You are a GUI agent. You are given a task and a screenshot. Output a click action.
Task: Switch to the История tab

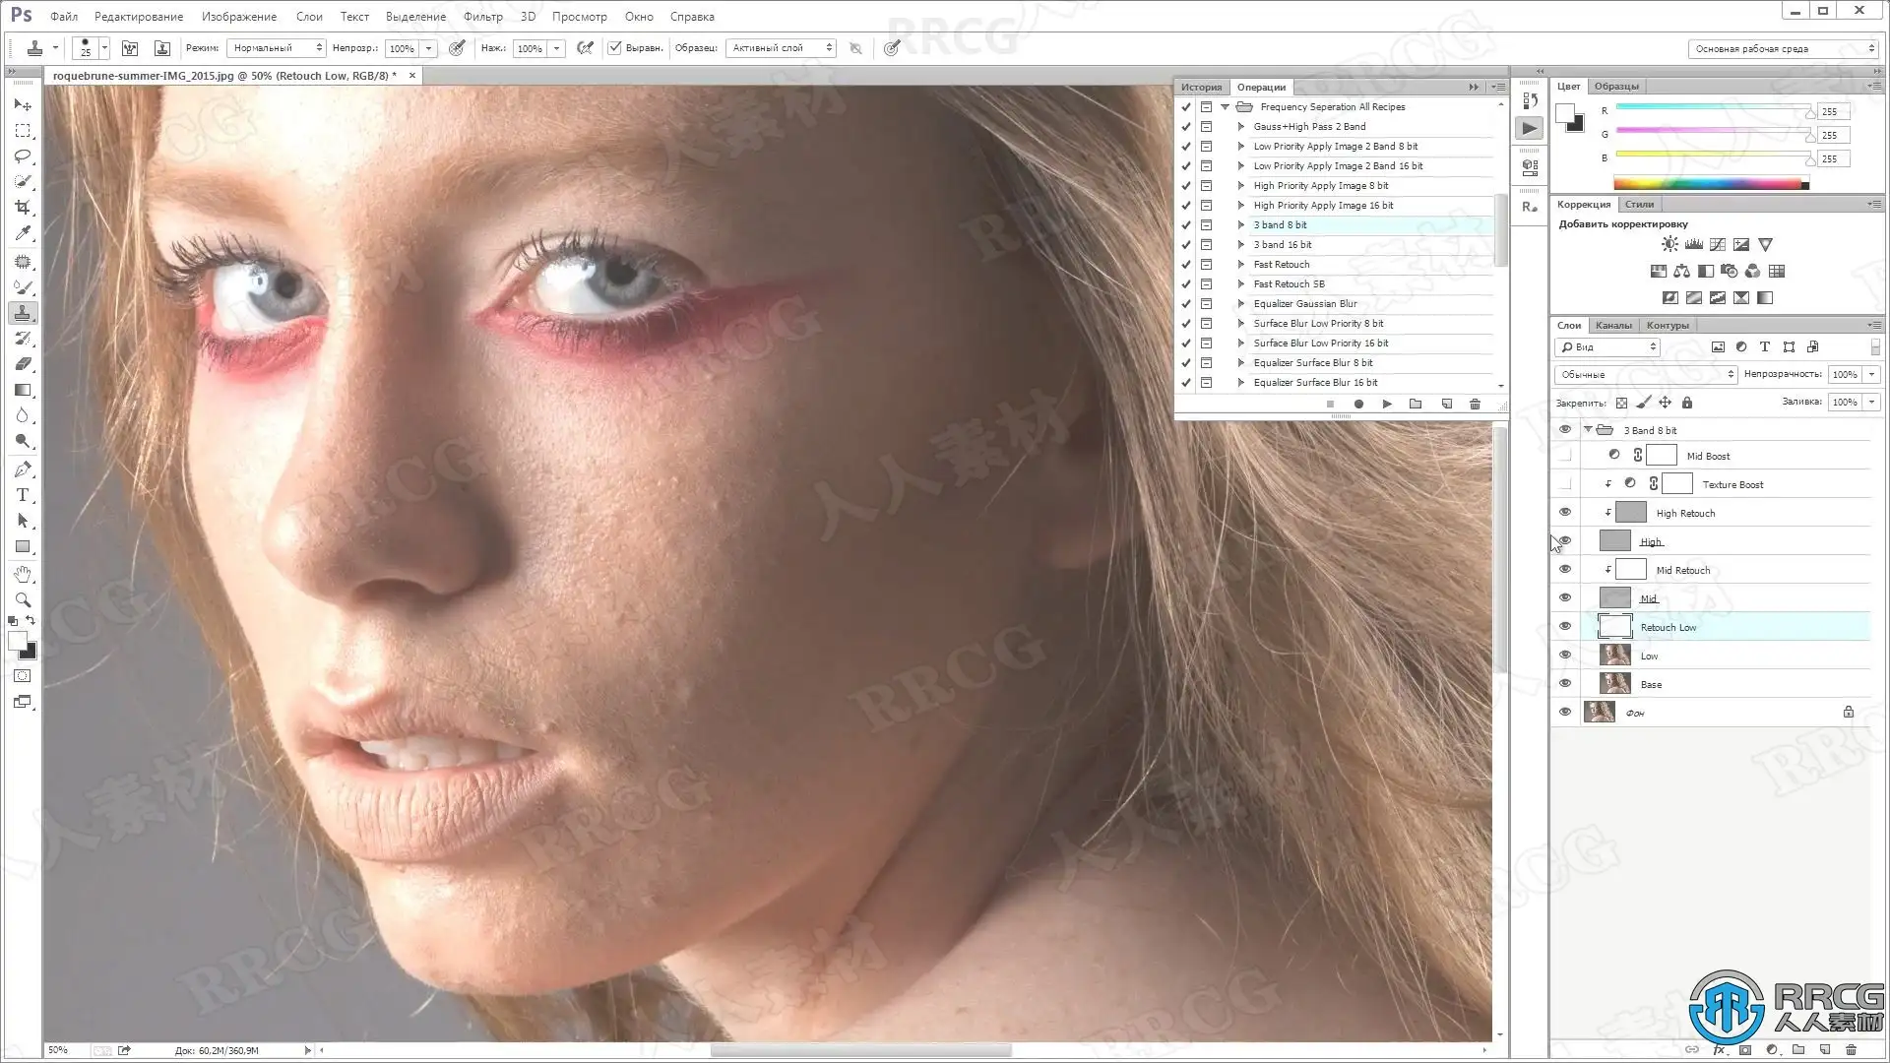(x=1201, y=87)
